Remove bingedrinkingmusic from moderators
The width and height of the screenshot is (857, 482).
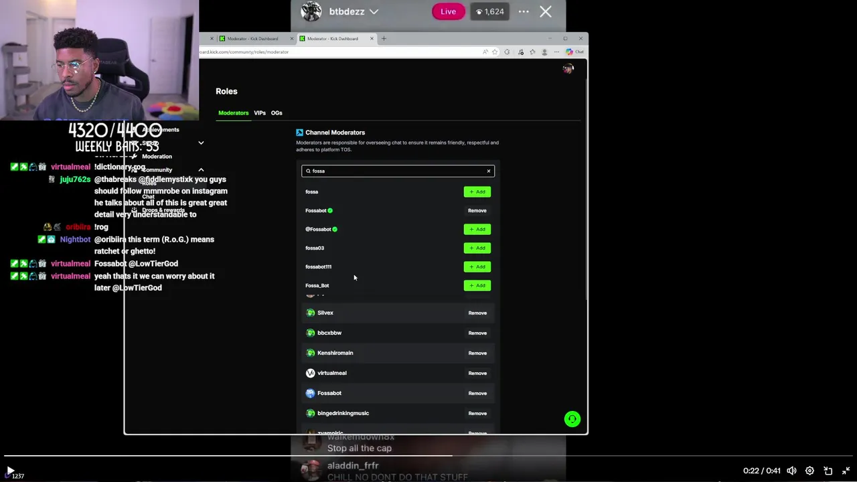click(477, 414)
